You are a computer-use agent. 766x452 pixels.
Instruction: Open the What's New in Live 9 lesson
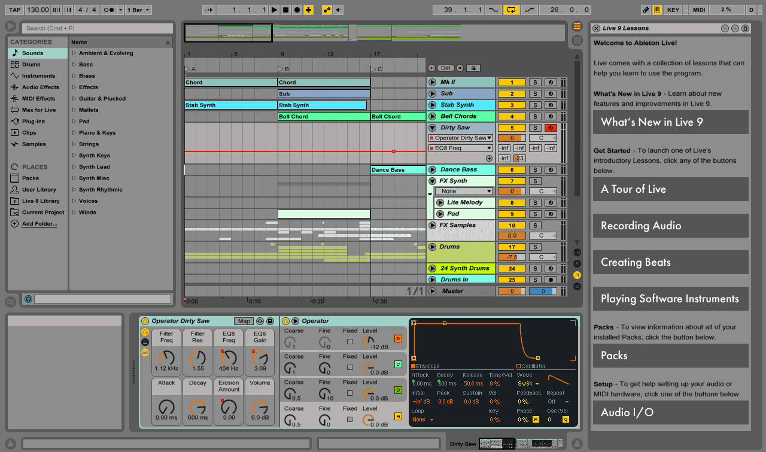[671, 122]
